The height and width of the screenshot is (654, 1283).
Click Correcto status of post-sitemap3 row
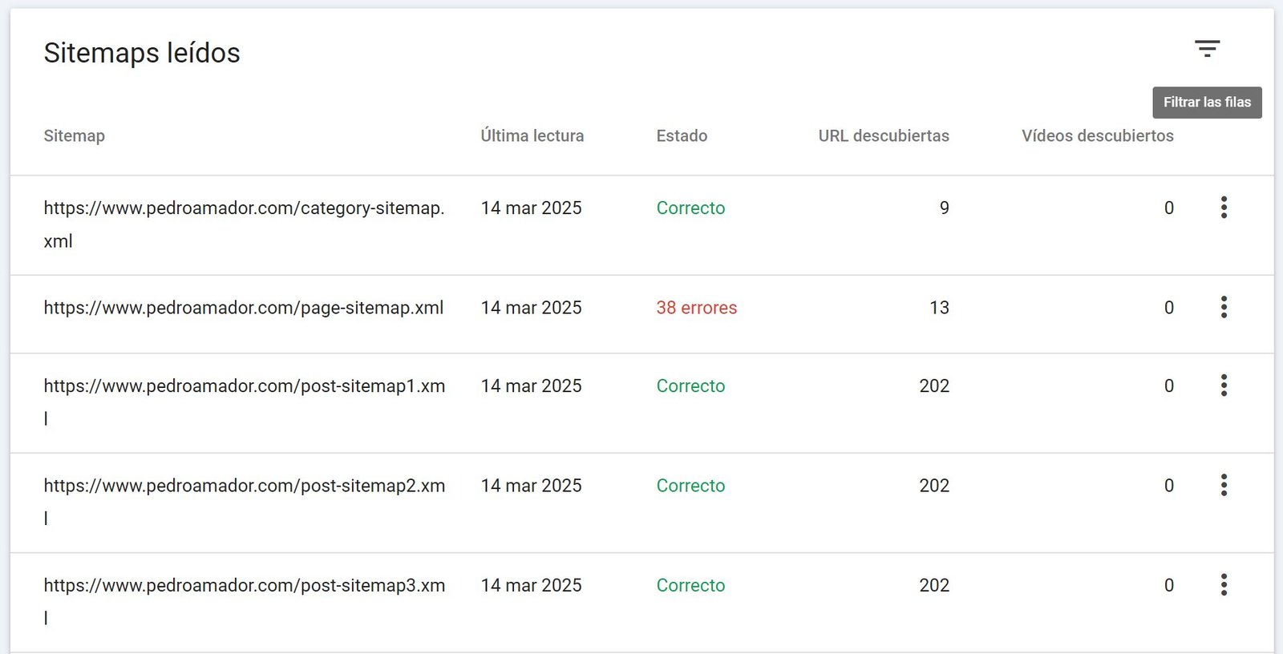[690, 586]
